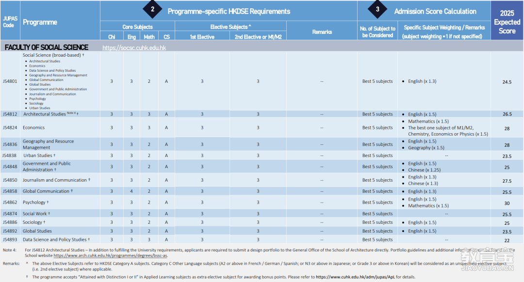524x282 pixels.
Task: Click the 'Geography and Resource Management' bullet item
Action: (x=58, y=75)
